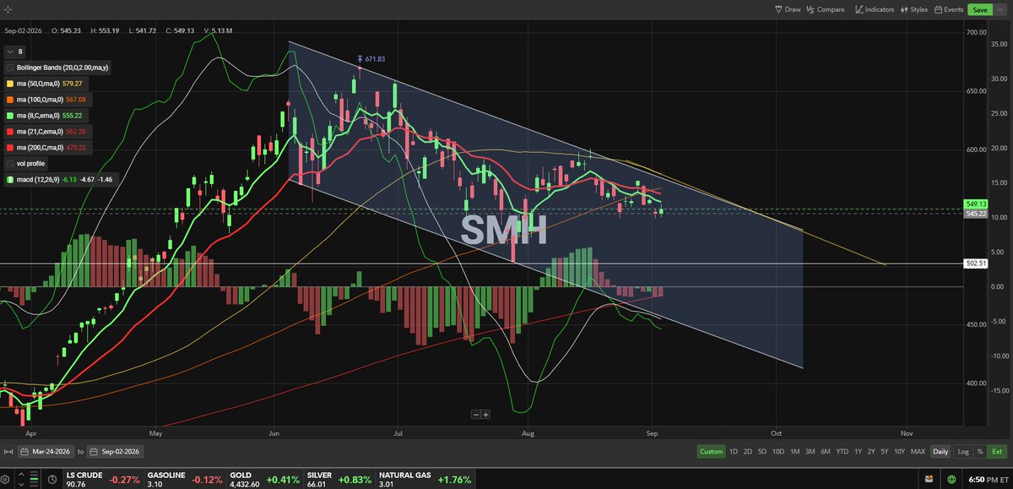Select the YTD range
Viewport: 1013px width, 489px height.
pos(842,451)
